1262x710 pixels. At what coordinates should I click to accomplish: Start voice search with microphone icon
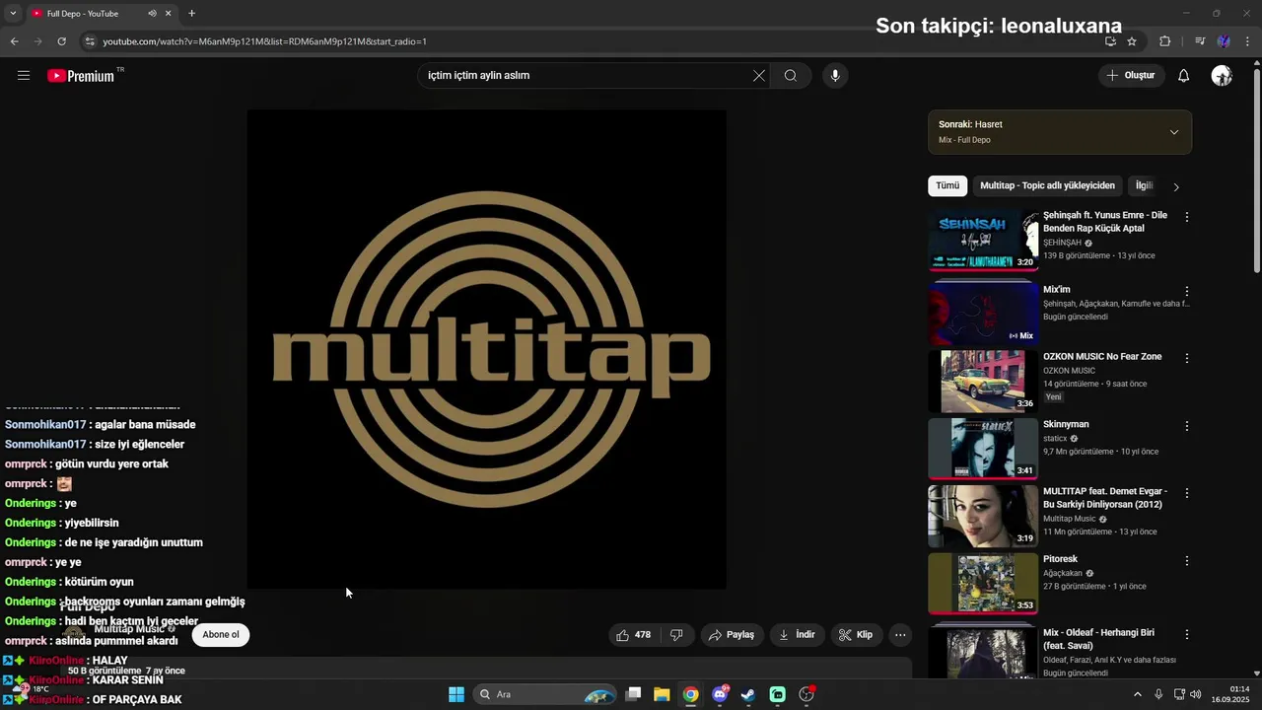[x=835, y=76]
